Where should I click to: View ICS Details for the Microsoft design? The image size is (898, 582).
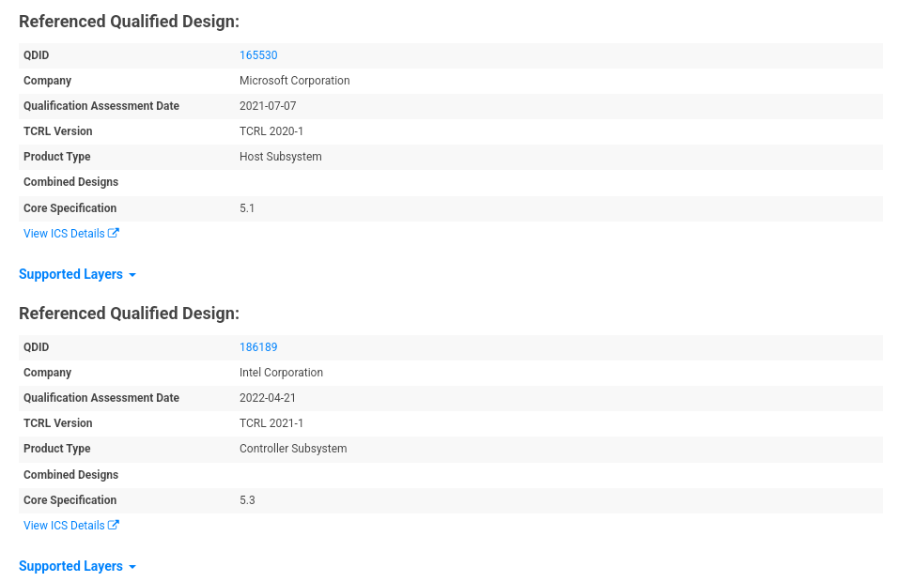[64, 234]
